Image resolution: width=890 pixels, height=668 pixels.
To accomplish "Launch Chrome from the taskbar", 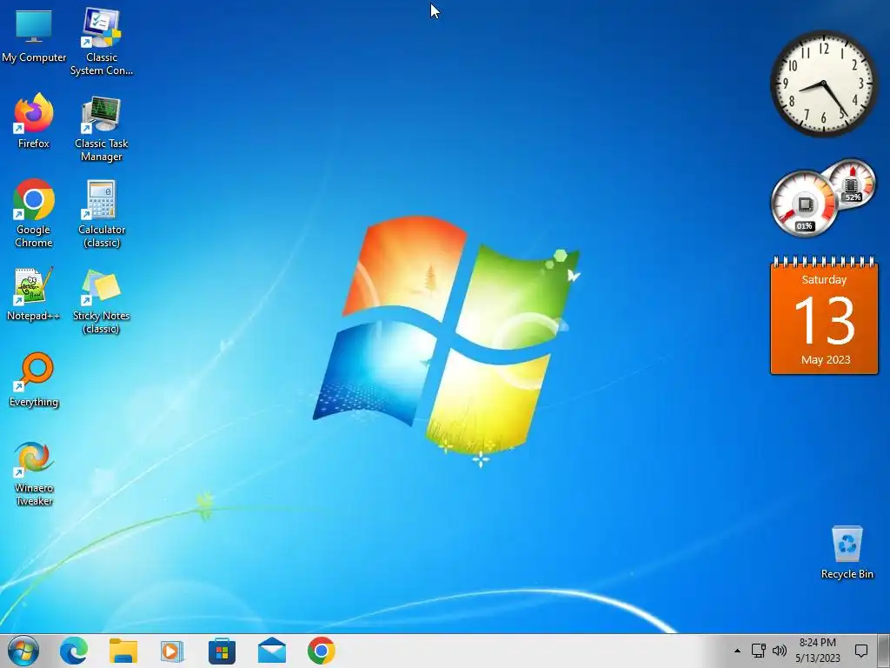I will click(x=322, y=651).
